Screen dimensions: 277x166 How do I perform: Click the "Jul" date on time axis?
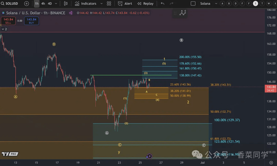(x=202, y=163)
